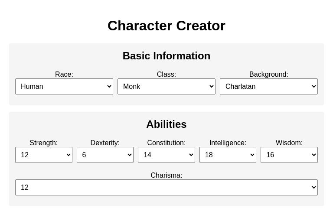Click the "Charisma:" label text

click(166, 175)
